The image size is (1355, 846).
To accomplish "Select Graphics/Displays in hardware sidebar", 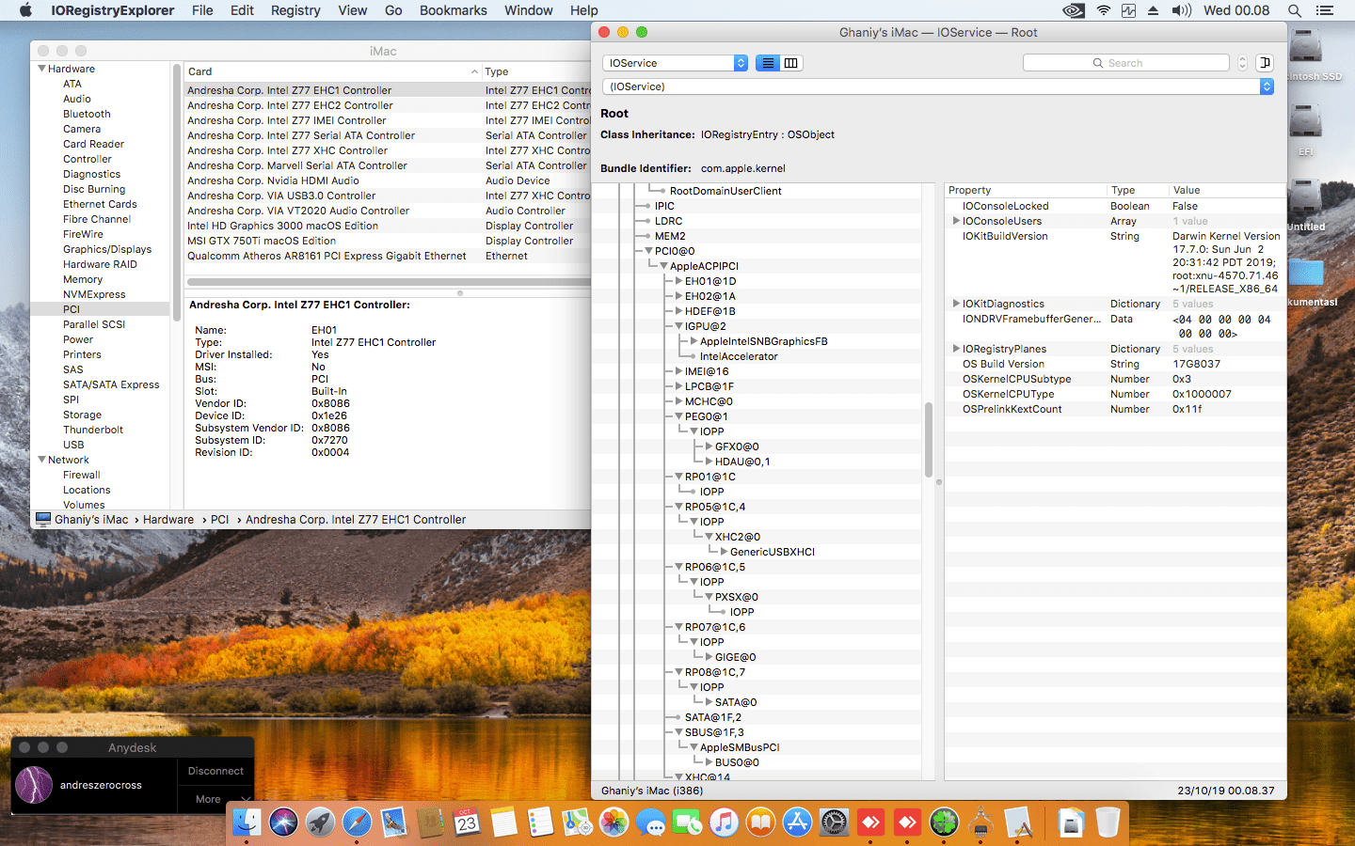I will pos(107,249).
